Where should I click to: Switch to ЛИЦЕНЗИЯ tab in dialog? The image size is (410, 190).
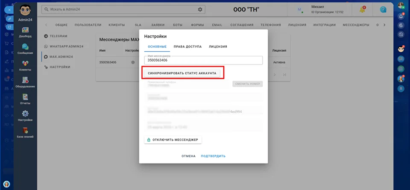click(x=218, y=47)
